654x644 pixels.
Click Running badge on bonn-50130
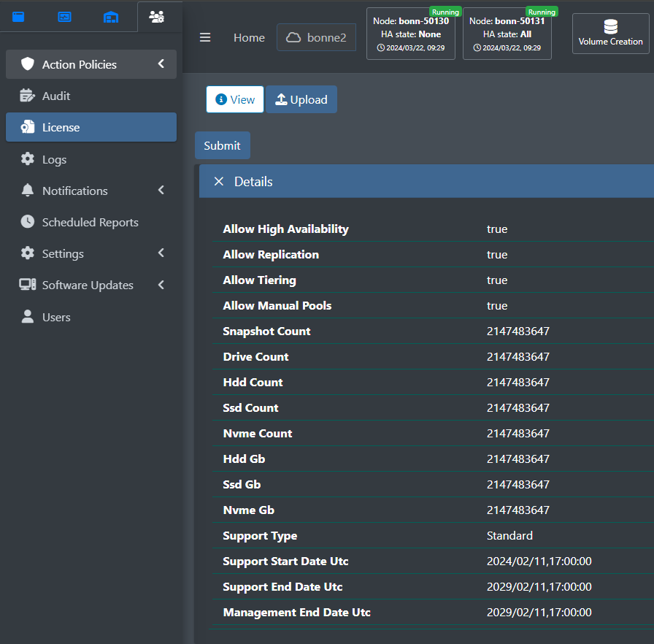445,12
